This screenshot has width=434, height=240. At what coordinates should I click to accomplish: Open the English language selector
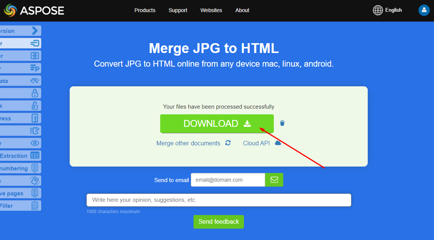coord(387,10)
